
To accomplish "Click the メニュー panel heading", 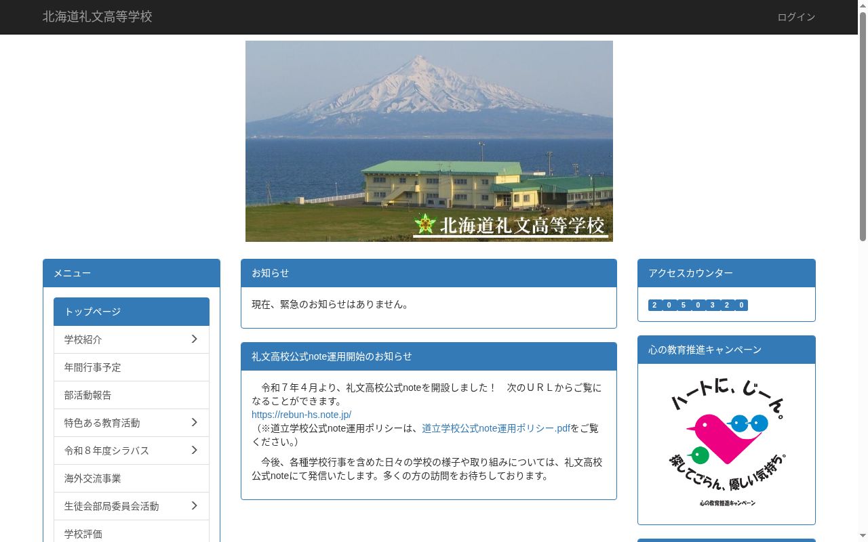I will point(132,273).
